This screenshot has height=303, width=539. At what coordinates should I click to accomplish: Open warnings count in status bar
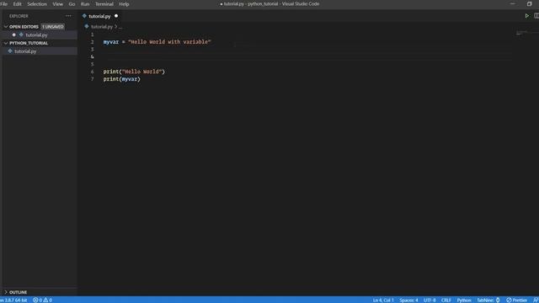[x=48, y=300]
